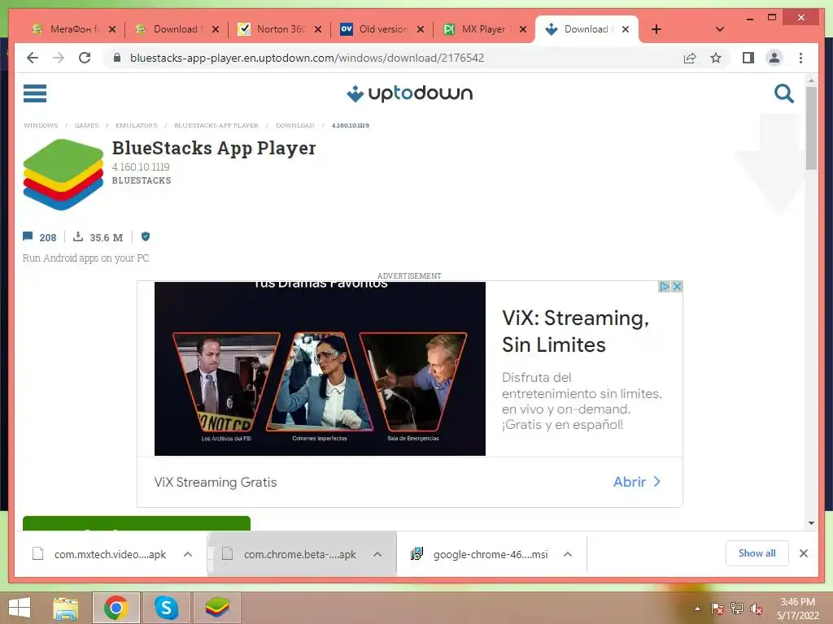Screen dimensions: 833x624
Task: Open the Uptodown hamburger menu
Action: pyautogui.click(x=35, y=93)
